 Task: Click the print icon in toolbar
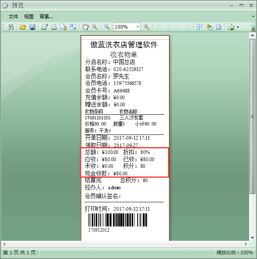[54, 27]
